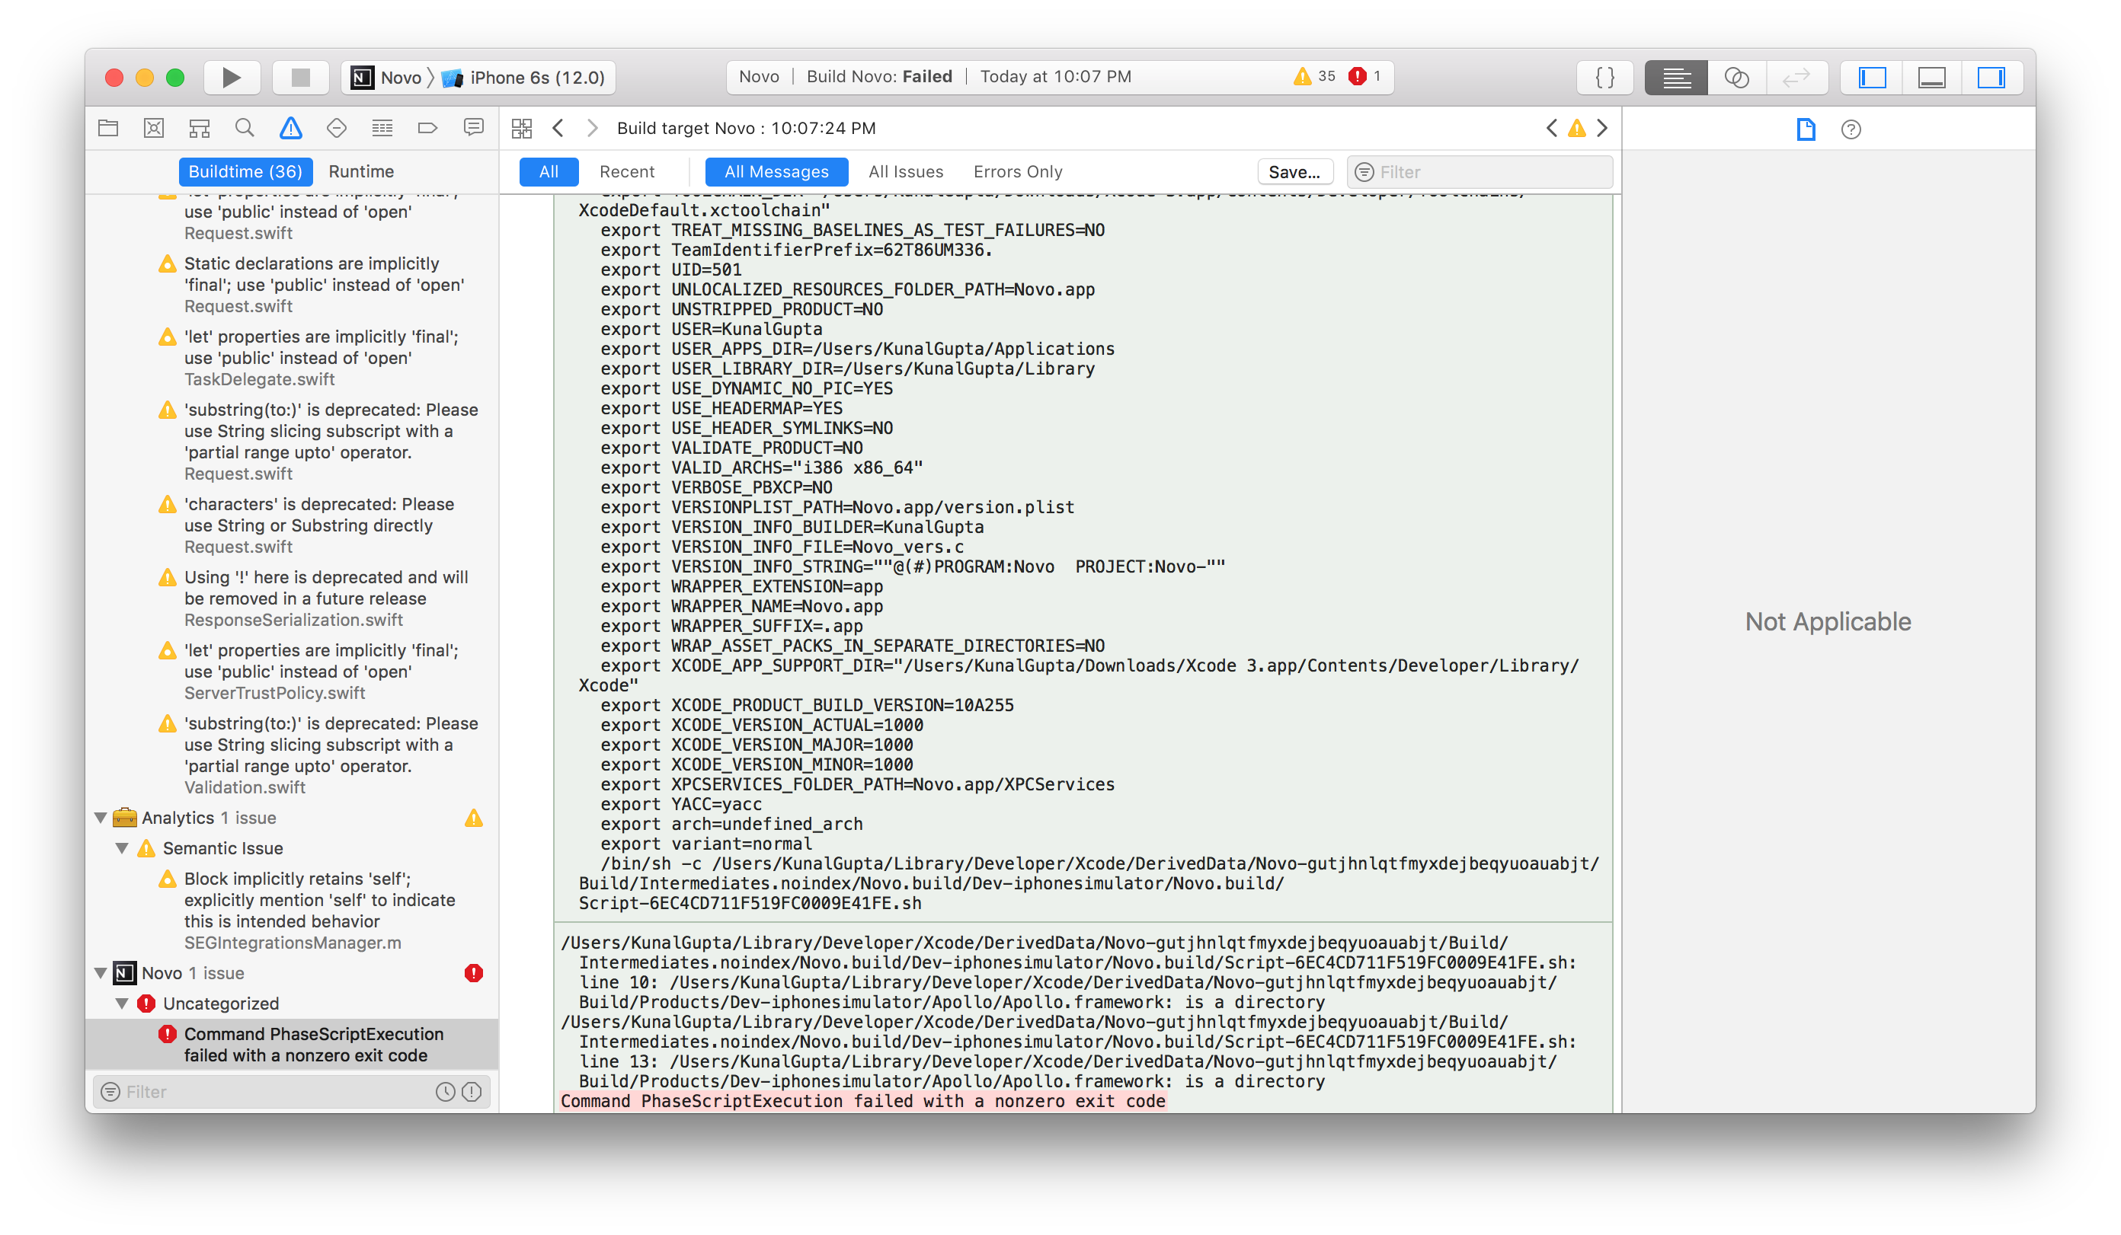This screenshot has width=2121, height=1235.
Task: Click the Run button to build project
Action: pyautogui.click(x=232, y=76)
